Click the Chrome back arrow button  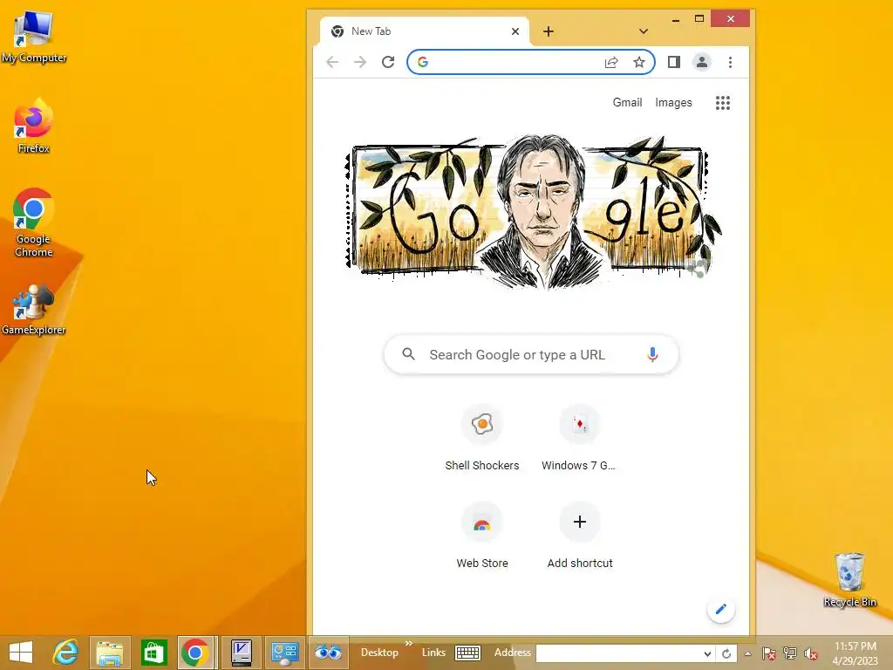click(x=332, y=62)
